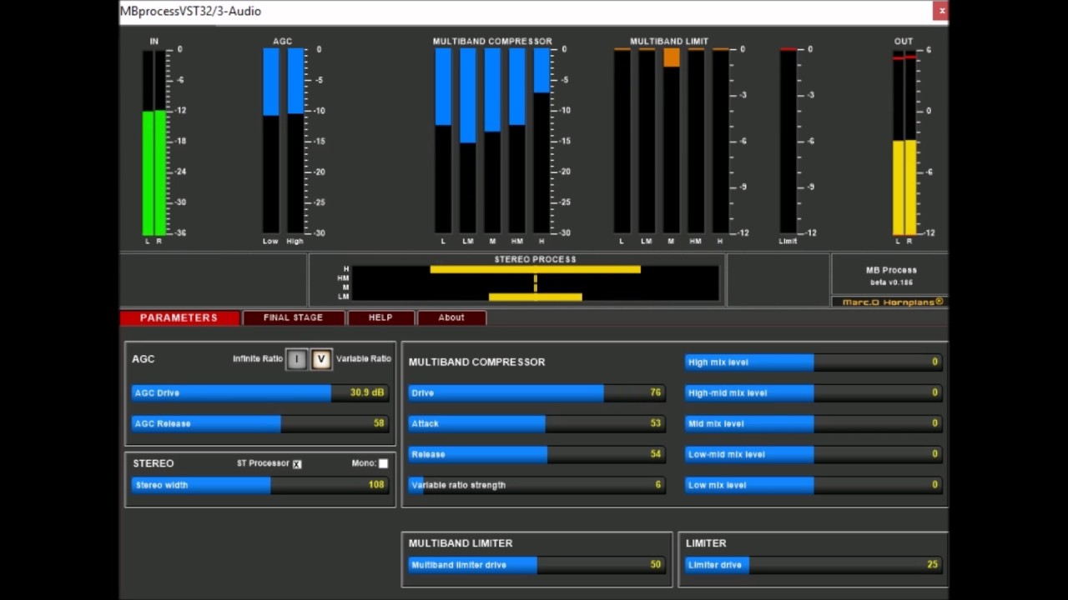Select Infinite Ratio I button
Viewport: 1068px width, 600px height.
(x=296, y=359)
